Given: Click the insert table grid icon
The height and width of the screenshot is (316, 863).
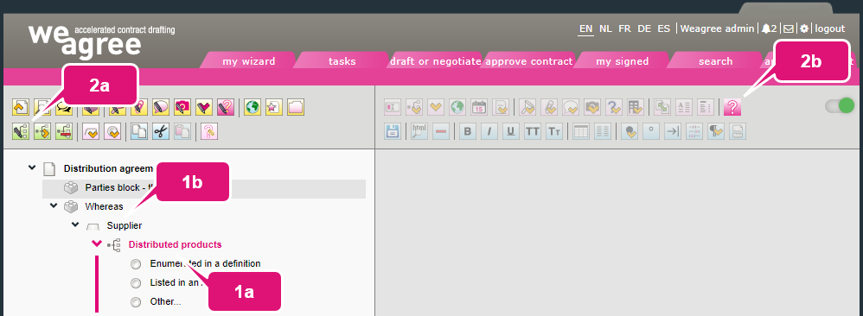Looking at the screenshot, I should pyautogui.click(x=581, y=131).
